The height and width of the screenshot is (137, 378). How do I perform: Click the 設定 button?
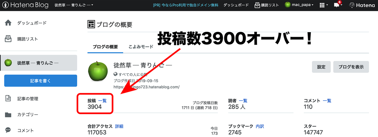tap(321, 67)
